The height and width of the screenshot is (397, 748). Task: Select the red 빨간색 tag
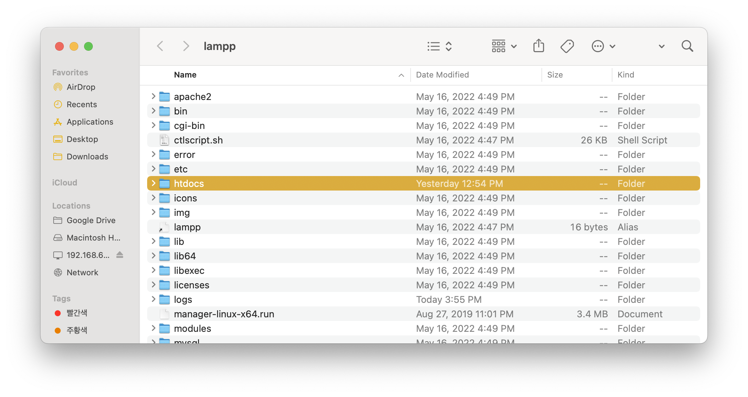tap(76, 313)
